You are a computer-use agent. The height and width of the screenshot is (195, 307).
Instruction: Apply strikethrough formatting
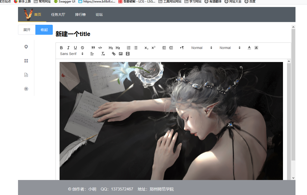pos(82,48)
